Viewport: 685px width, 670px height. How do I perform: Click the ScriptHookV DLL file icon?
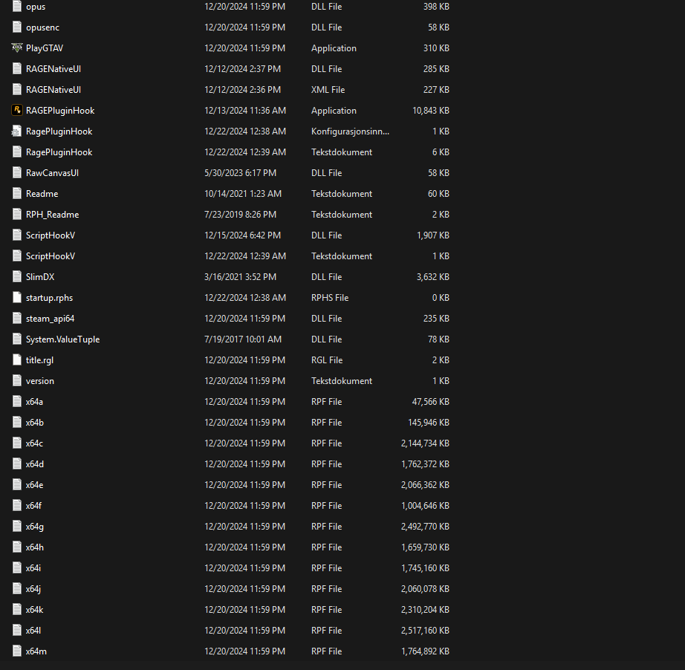click(17, 235)
